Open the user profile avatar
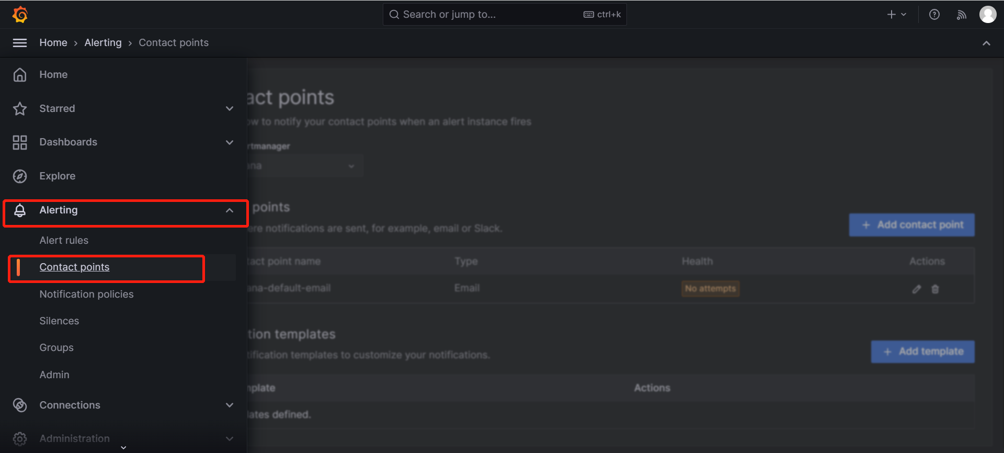Viewport: 1004px width, 453px height. coord(987,15)
